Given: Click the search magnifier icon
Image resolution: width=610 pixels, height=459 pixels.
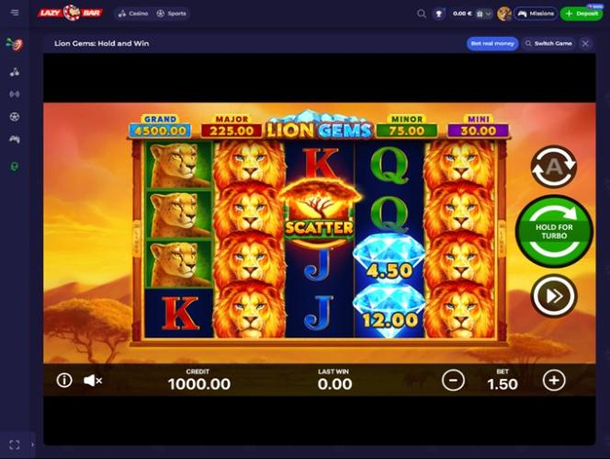Looking at the screenshot, I should [421, 14].
